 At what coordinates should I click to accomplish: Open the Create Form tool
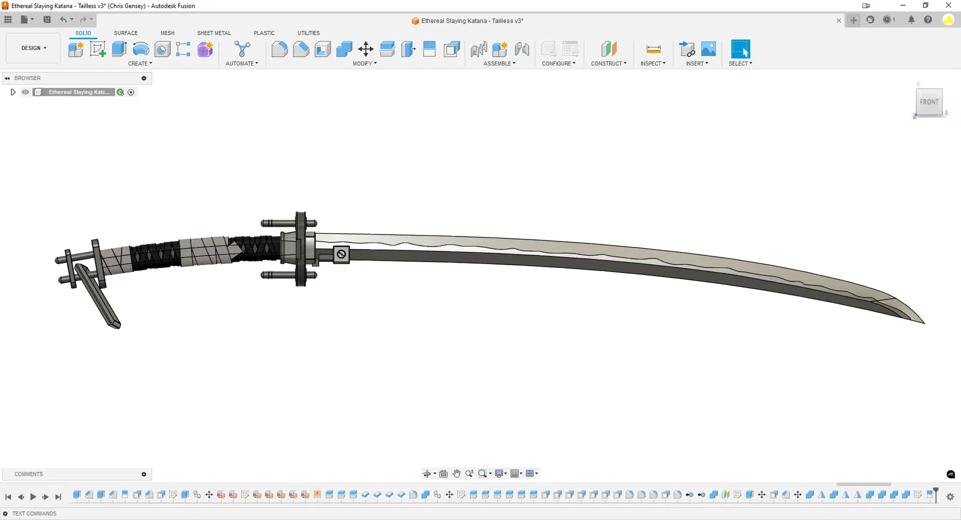point(205,49)
